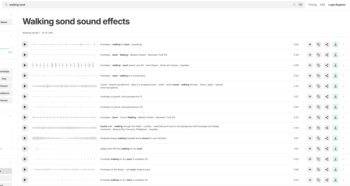Download the 0:39 Neumann TLM 103 footsteps sound
This screenshot has height=186, width=350.
pos(335,55)
